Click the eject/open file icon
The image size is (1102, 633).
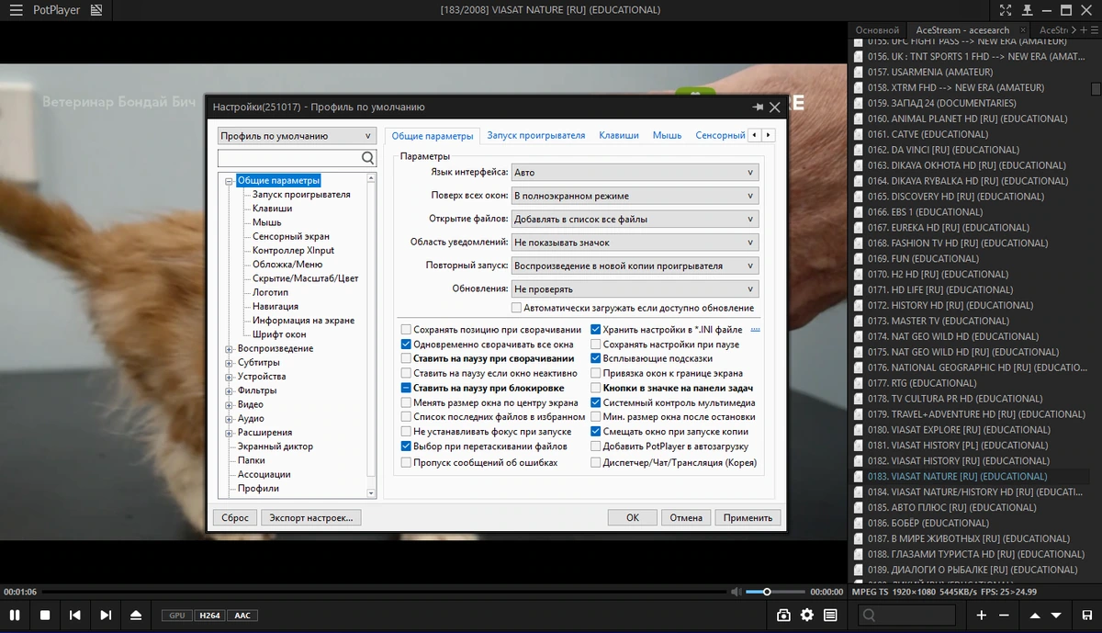tap(136, 615)
